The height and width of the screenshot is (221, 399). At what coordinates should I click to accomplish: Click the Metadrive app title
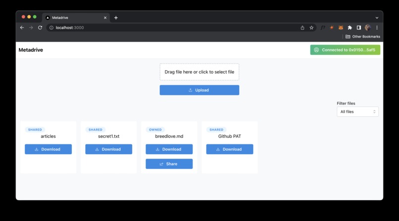pos(31,50)
